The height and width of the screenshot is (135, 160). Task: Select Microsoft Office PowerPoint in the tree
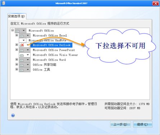click(x=54, y=50)
